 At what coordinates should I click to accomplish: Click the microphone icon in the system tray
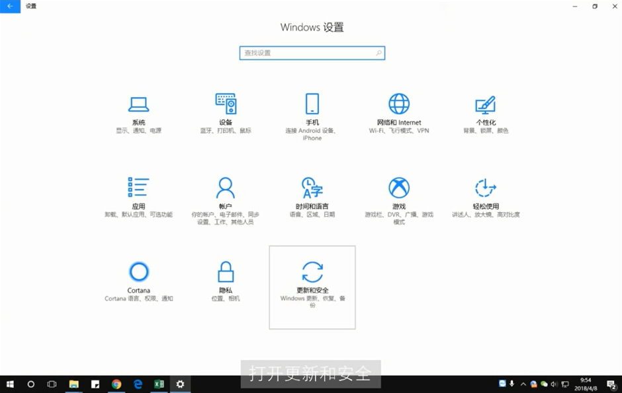pos(512,384)
